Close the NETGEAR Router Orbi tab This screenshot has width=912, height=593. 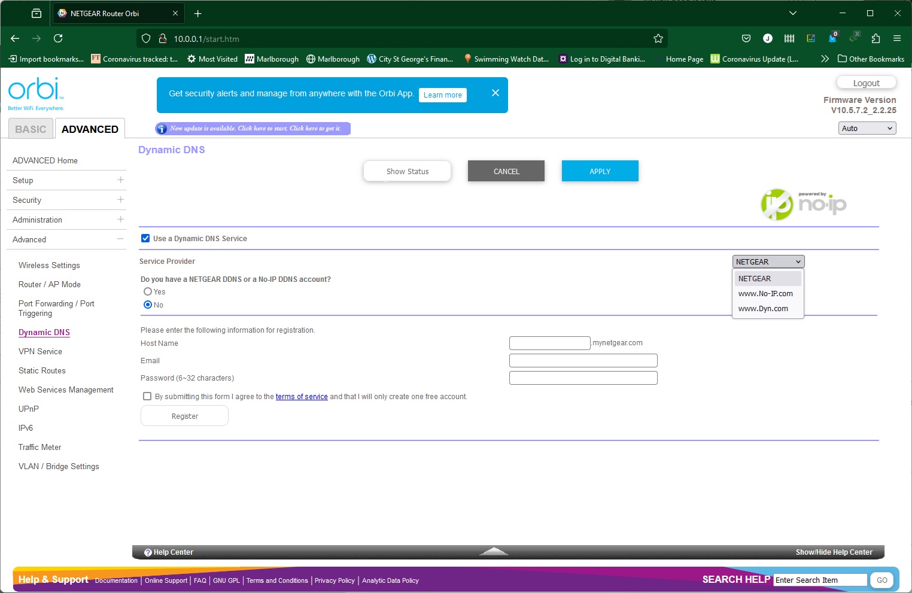pyautogui.click(x=175, y=13)
